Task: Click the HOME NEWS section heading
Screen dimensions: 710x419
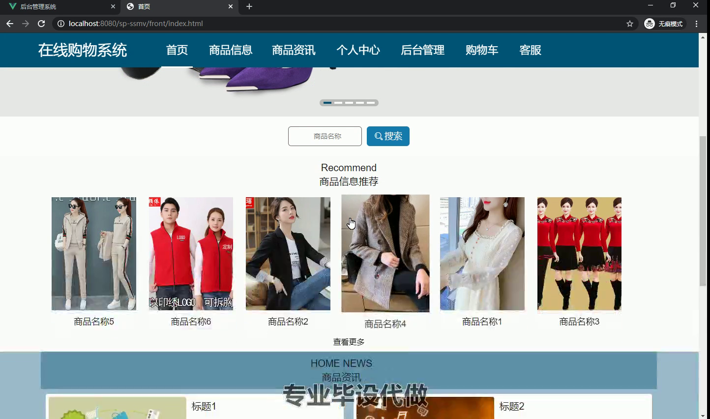Action: click(341, 363)
